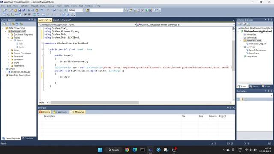Select Form1.Designer.cs in Solution Explorer
The width and height of the screenshot is (274, 154).
[x=258, y=50]
